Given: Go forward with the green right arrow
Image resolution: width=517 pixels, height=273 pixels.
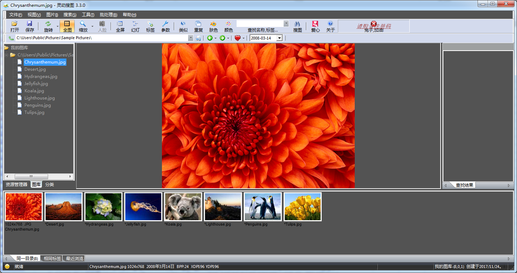Looking at the screenshot, I should 222,38.
